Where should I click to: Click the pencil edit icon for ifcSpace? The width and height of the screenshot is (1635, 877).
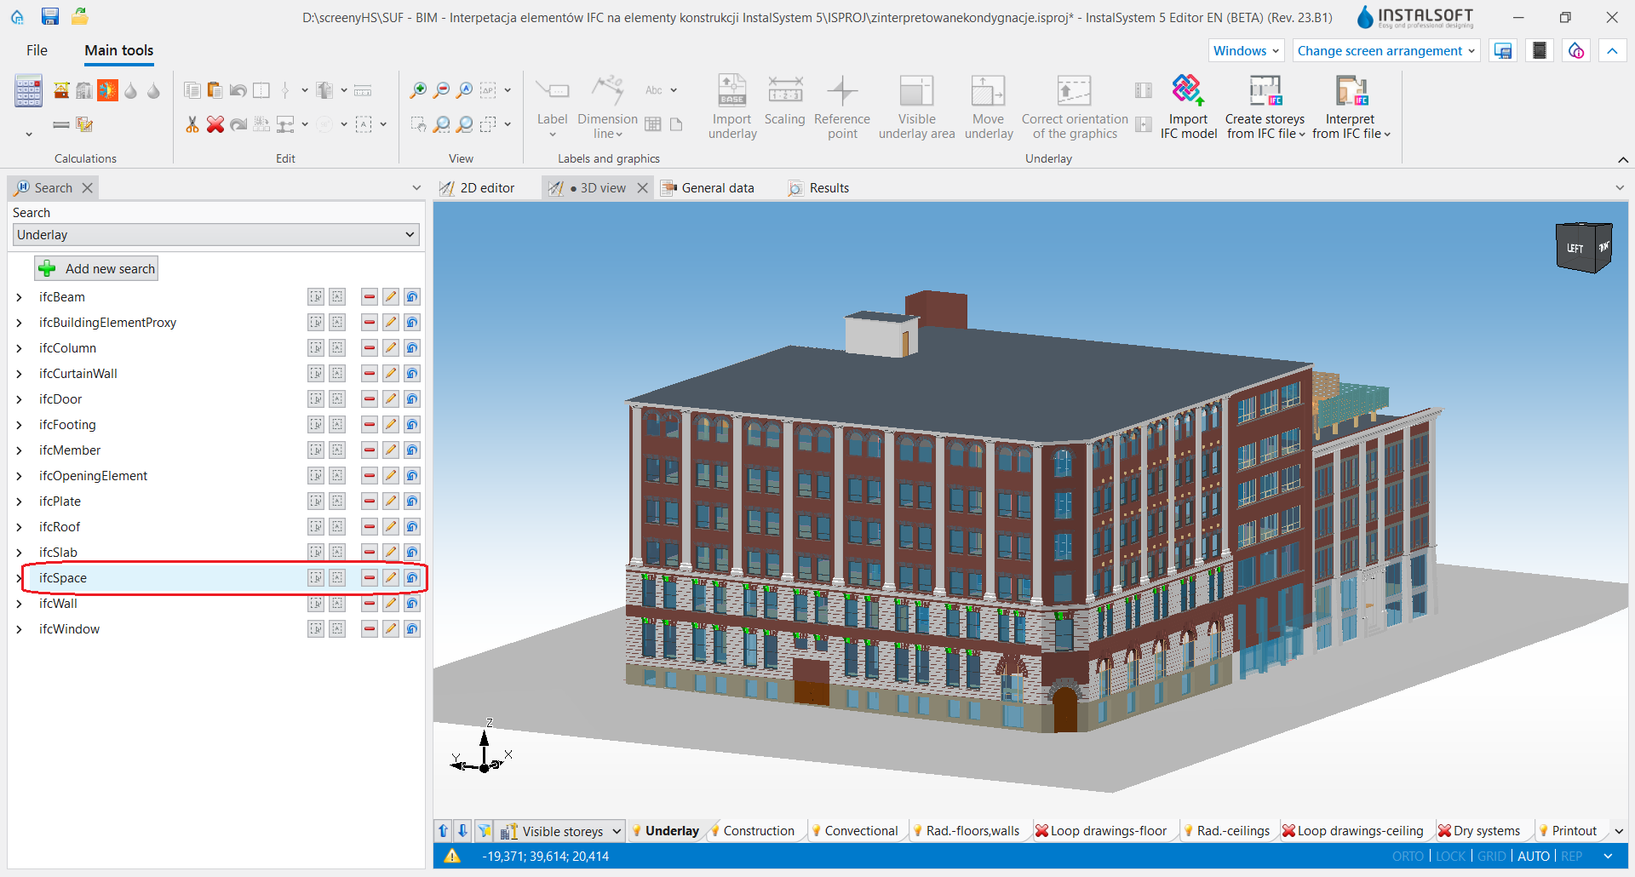coord(390,578)
